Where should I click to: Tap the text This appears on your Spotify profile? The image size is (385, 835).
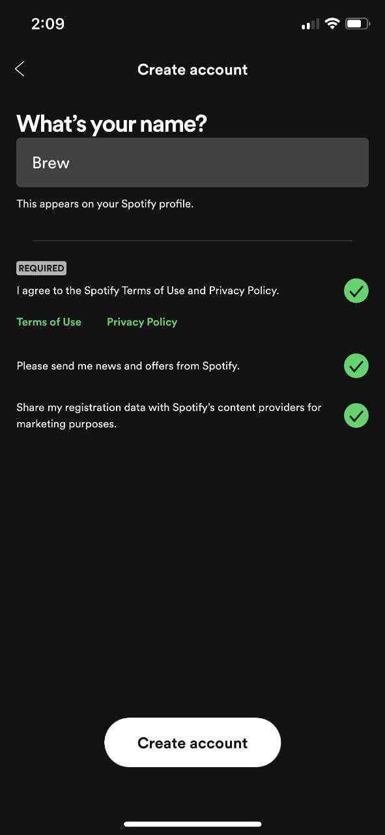pos(104,204)
